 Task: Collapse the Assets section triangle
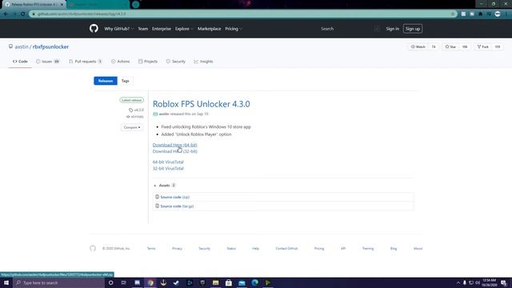click(x=155, y=186)
